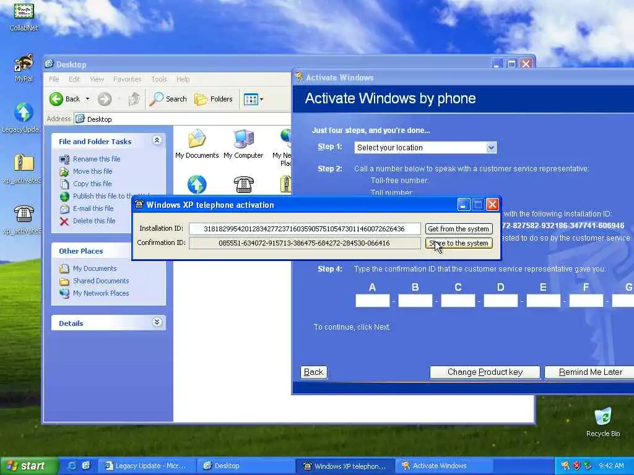Switch to Activate Windows taskbar button

[444, 466]
